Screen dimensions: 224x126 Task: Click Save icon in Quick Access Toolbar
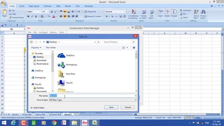tap(2, 25)
